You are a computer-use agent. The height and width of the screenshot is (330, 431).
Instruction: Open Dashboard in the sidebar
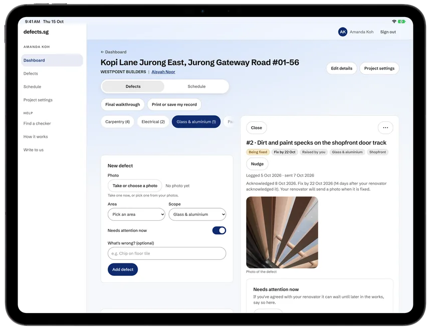pyautogui.click(x=52, y=61)
